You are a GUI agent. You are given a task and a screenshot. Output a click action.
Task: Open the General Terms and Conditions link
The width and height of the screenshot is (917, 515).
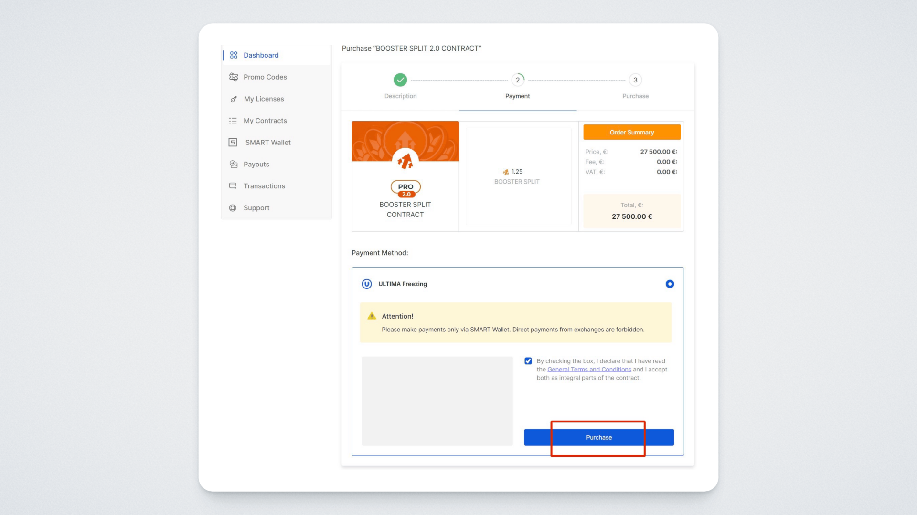[589, 370]
